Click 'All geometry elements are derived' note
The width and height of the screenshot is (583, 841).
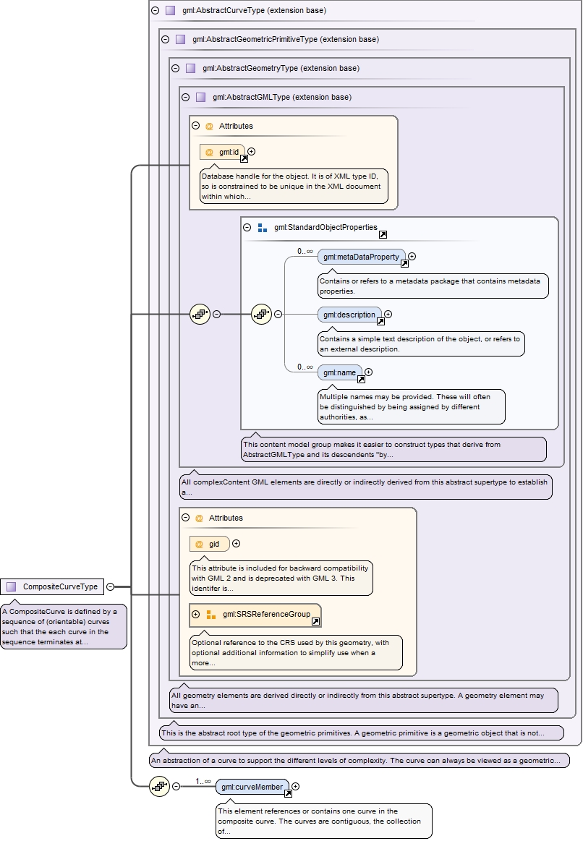coord(364,701)
